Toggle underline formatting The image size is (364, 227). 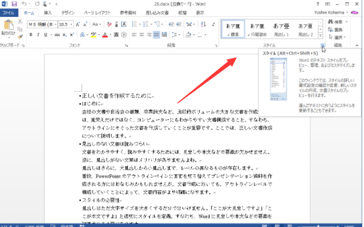(x=46, y=35)
